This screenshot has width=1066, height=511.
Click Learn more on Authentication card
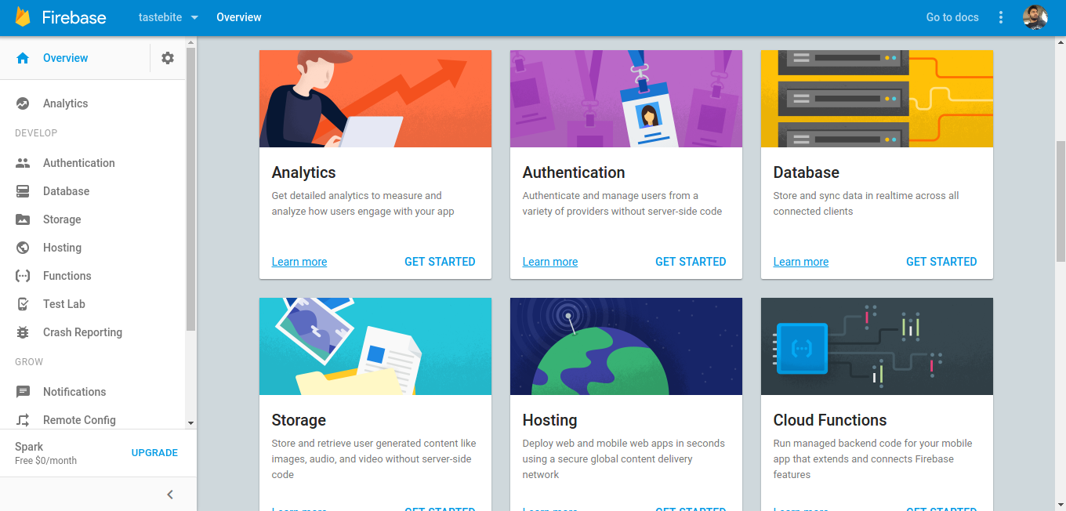pyautogui.click(x=550, y=262)
